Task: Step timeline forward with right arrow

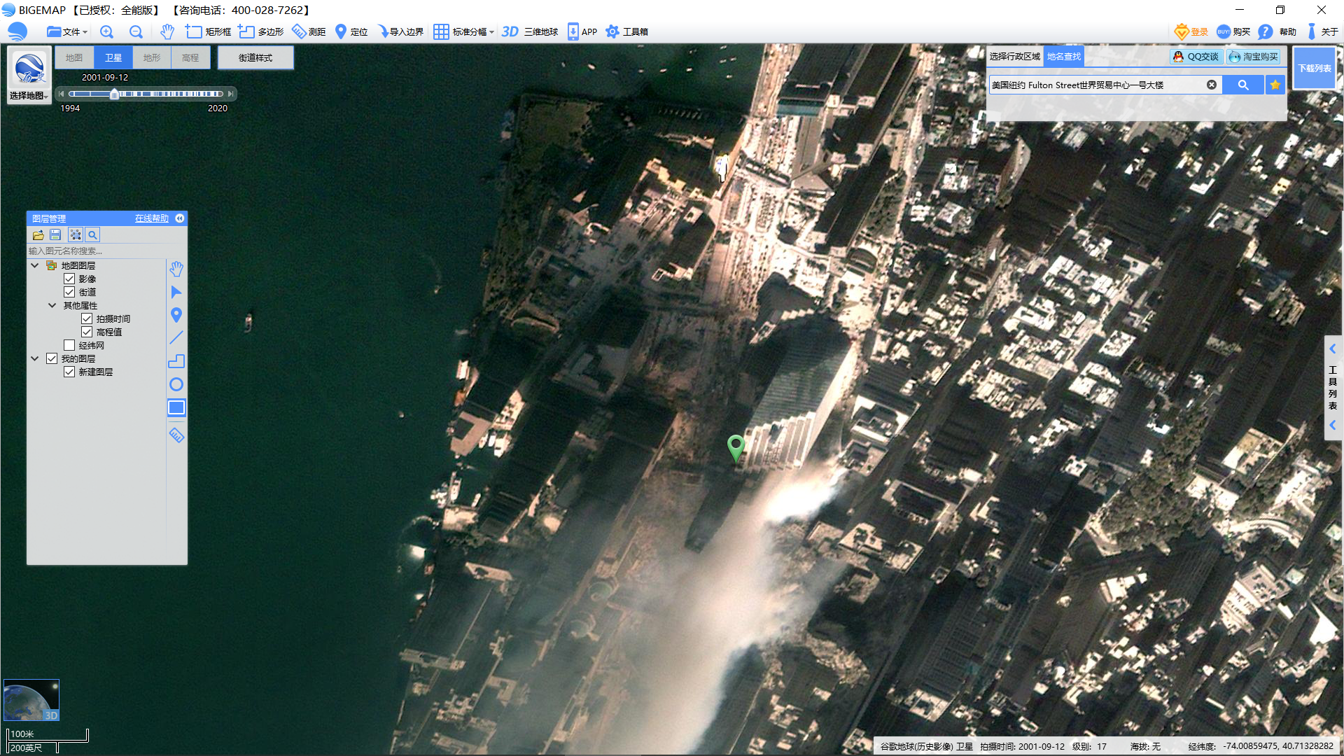Action: (230, 94)
